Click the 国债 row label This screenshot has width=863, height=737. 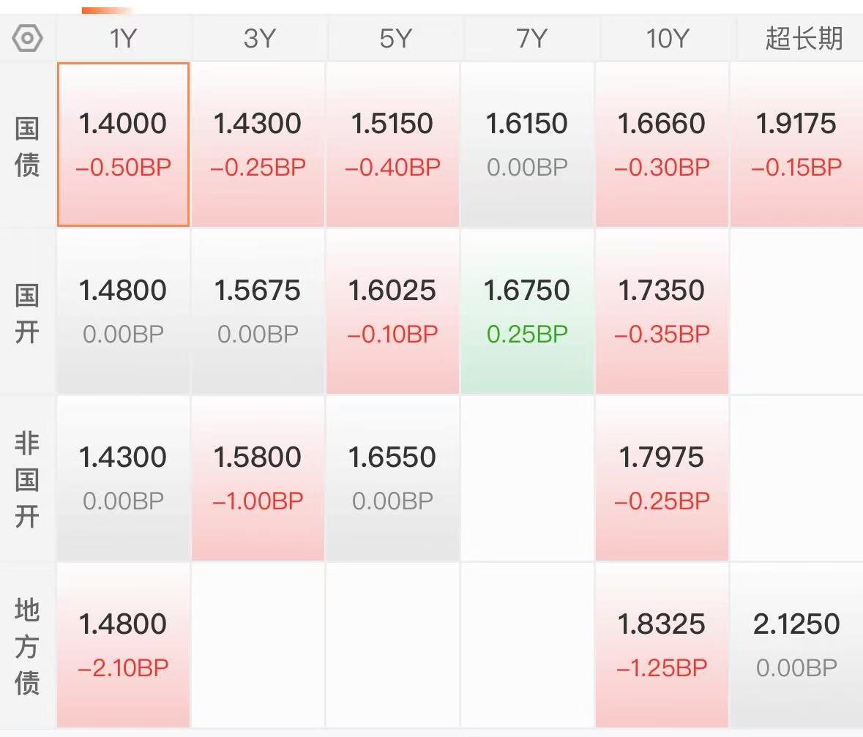[27, 146]
